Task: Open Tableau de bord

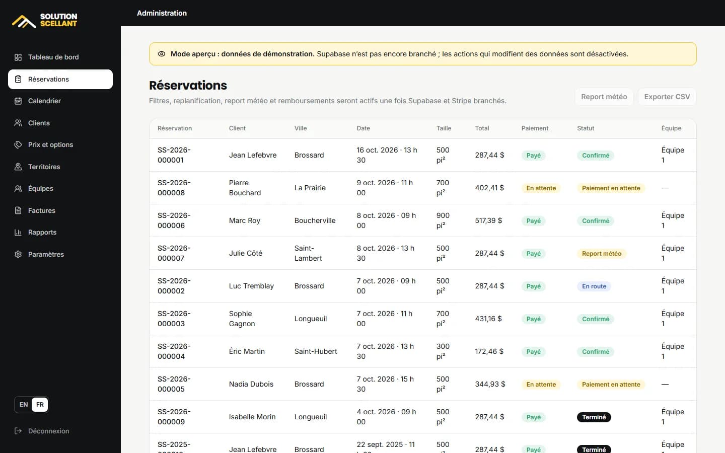Action: click(60, 57)
